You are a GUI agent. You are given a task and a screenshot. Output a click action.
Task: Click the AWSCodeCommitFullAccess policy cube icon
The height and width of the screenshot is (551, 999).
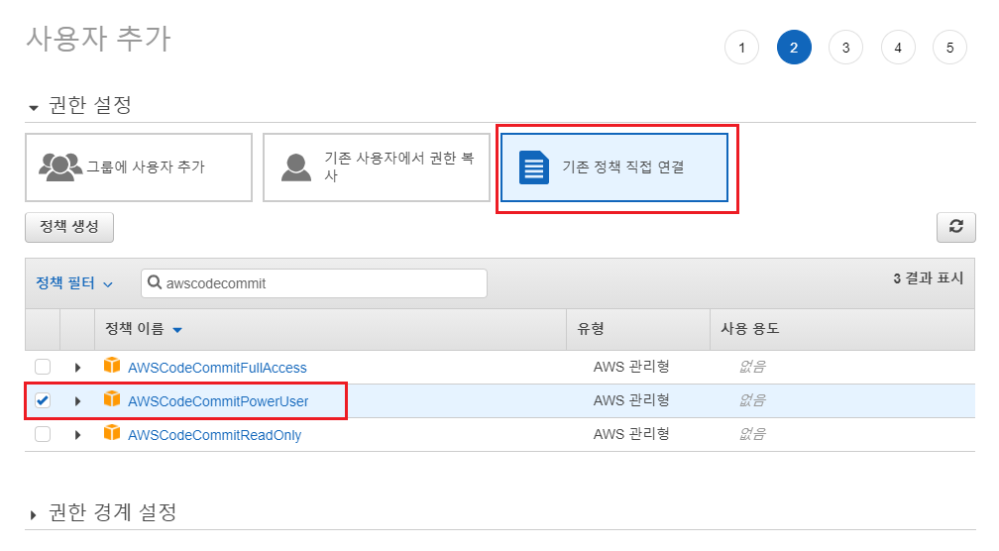point(112,365)
